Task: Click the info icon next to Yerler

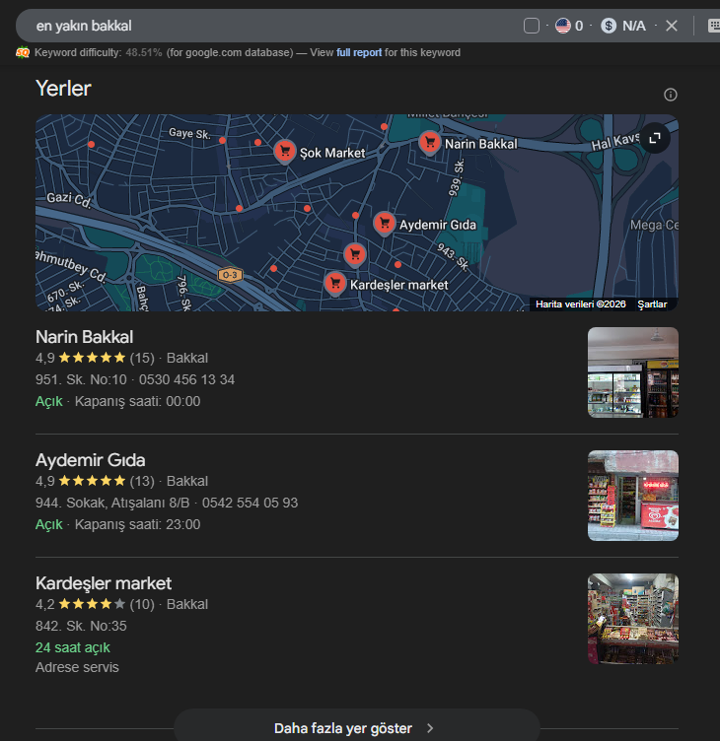Action: coord(671,95)
